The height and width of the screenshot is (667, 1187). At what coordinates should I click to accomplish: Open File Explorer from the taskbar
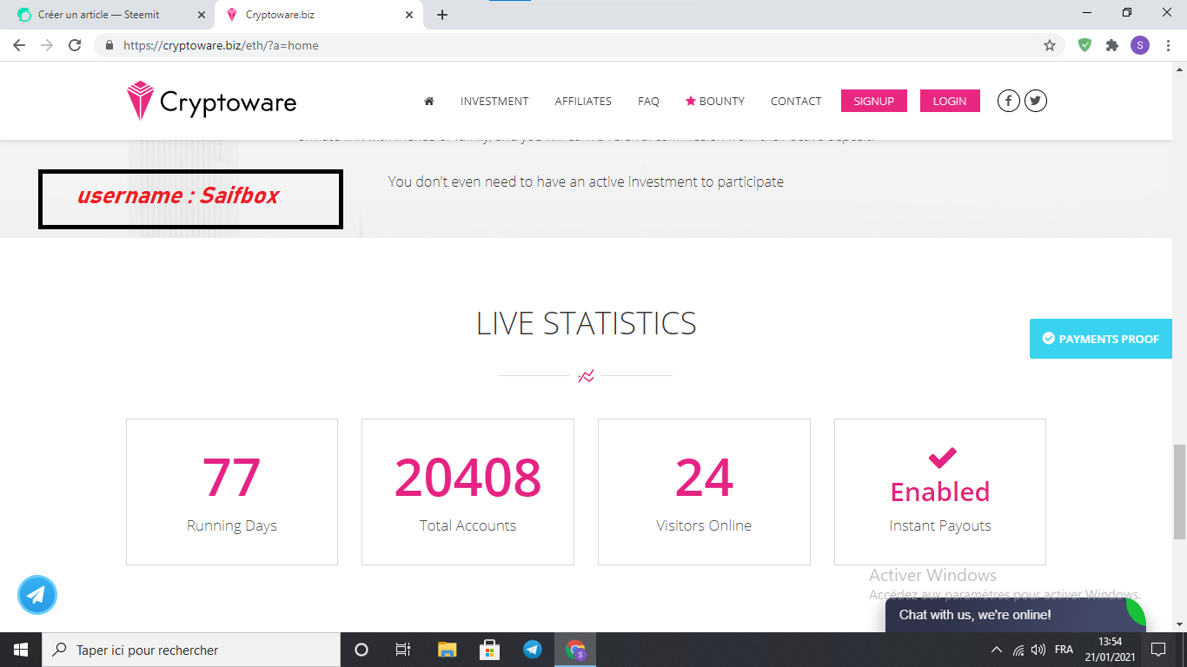(447, 650)
